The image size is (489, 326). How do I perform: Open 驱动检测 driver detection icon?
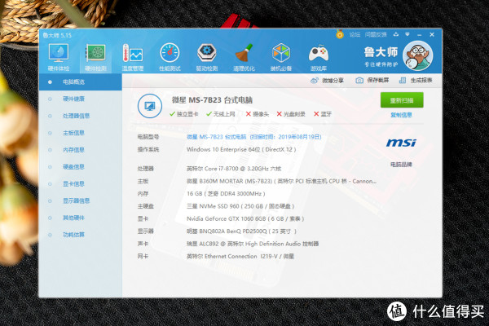207,57
